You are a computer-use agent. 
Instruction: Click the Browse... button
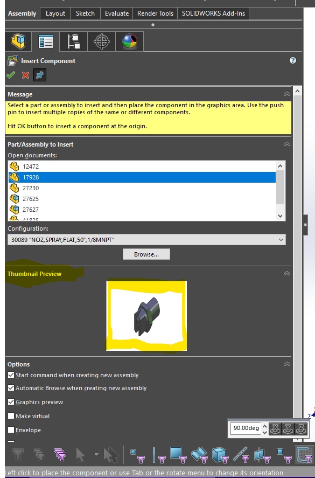point(146,254)
